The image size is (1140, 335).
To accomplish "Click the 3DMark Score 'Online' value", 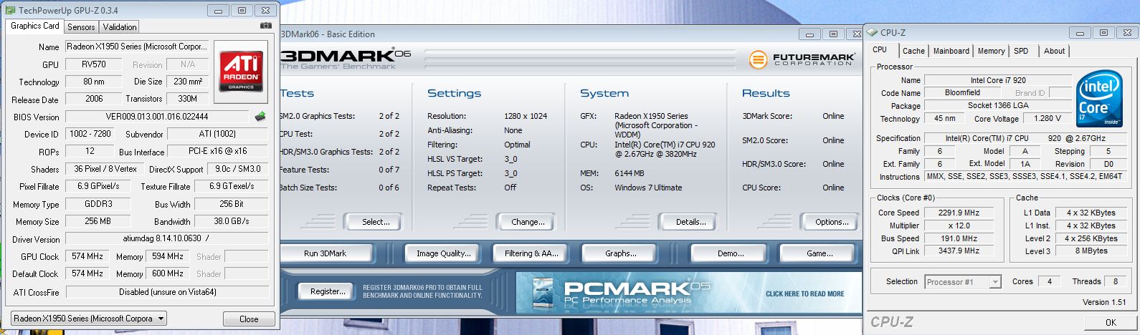I will 833,116.
